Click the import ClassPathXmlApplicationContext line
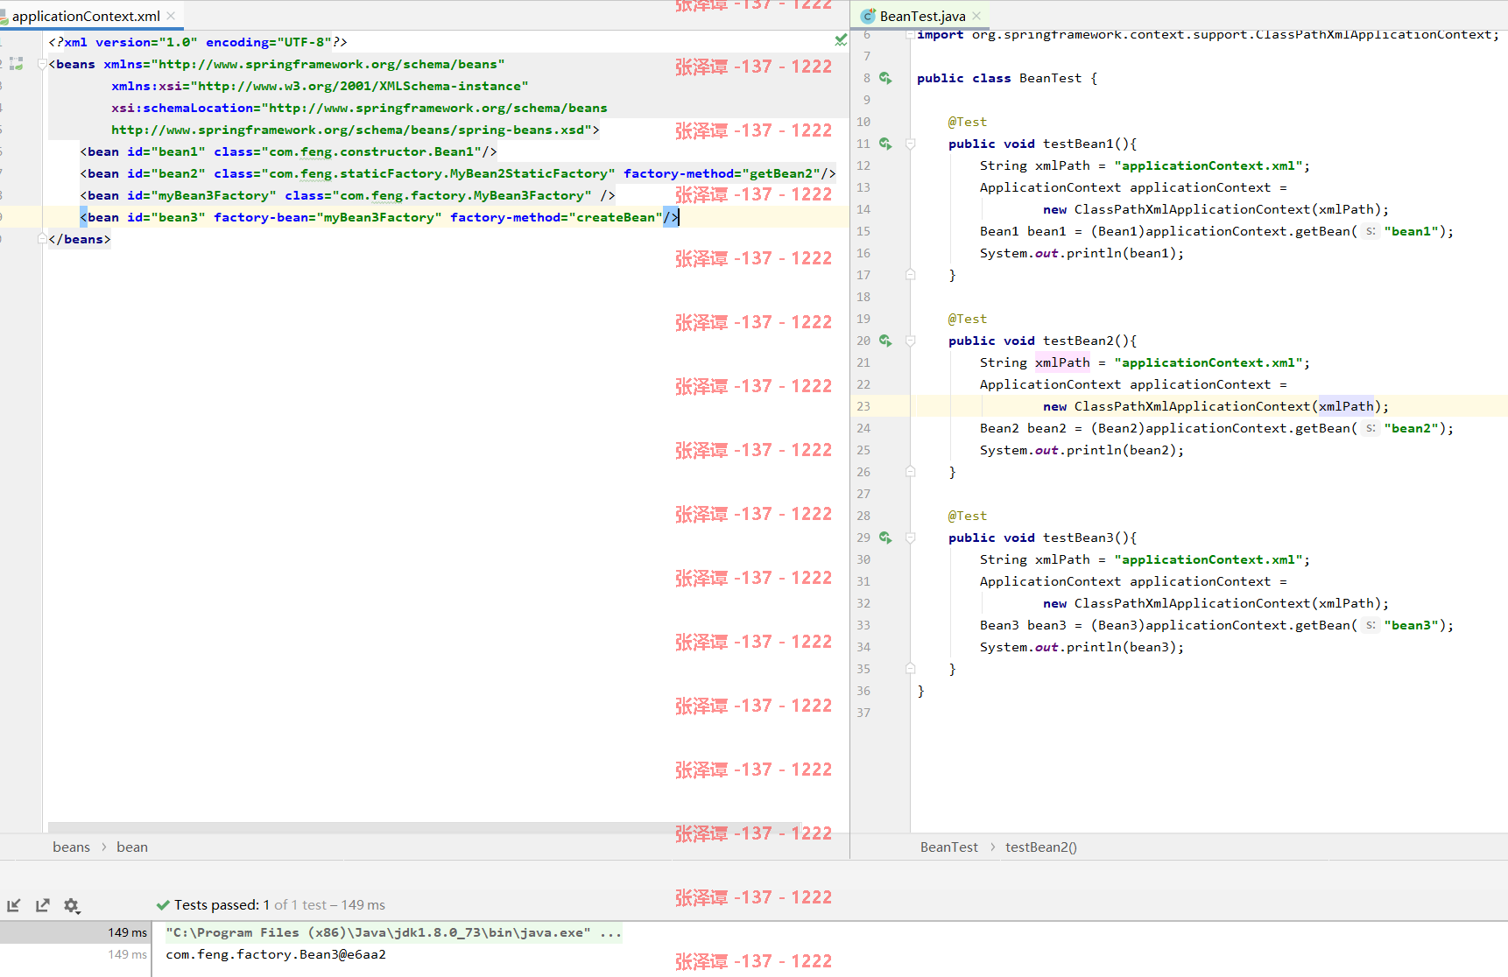 (1208, 35)
